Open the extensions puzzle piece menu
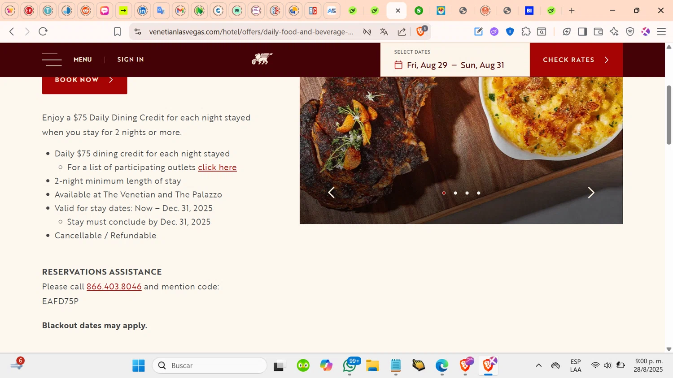The height and width of the screenshot is (378, 673). [x=526, y=32]
